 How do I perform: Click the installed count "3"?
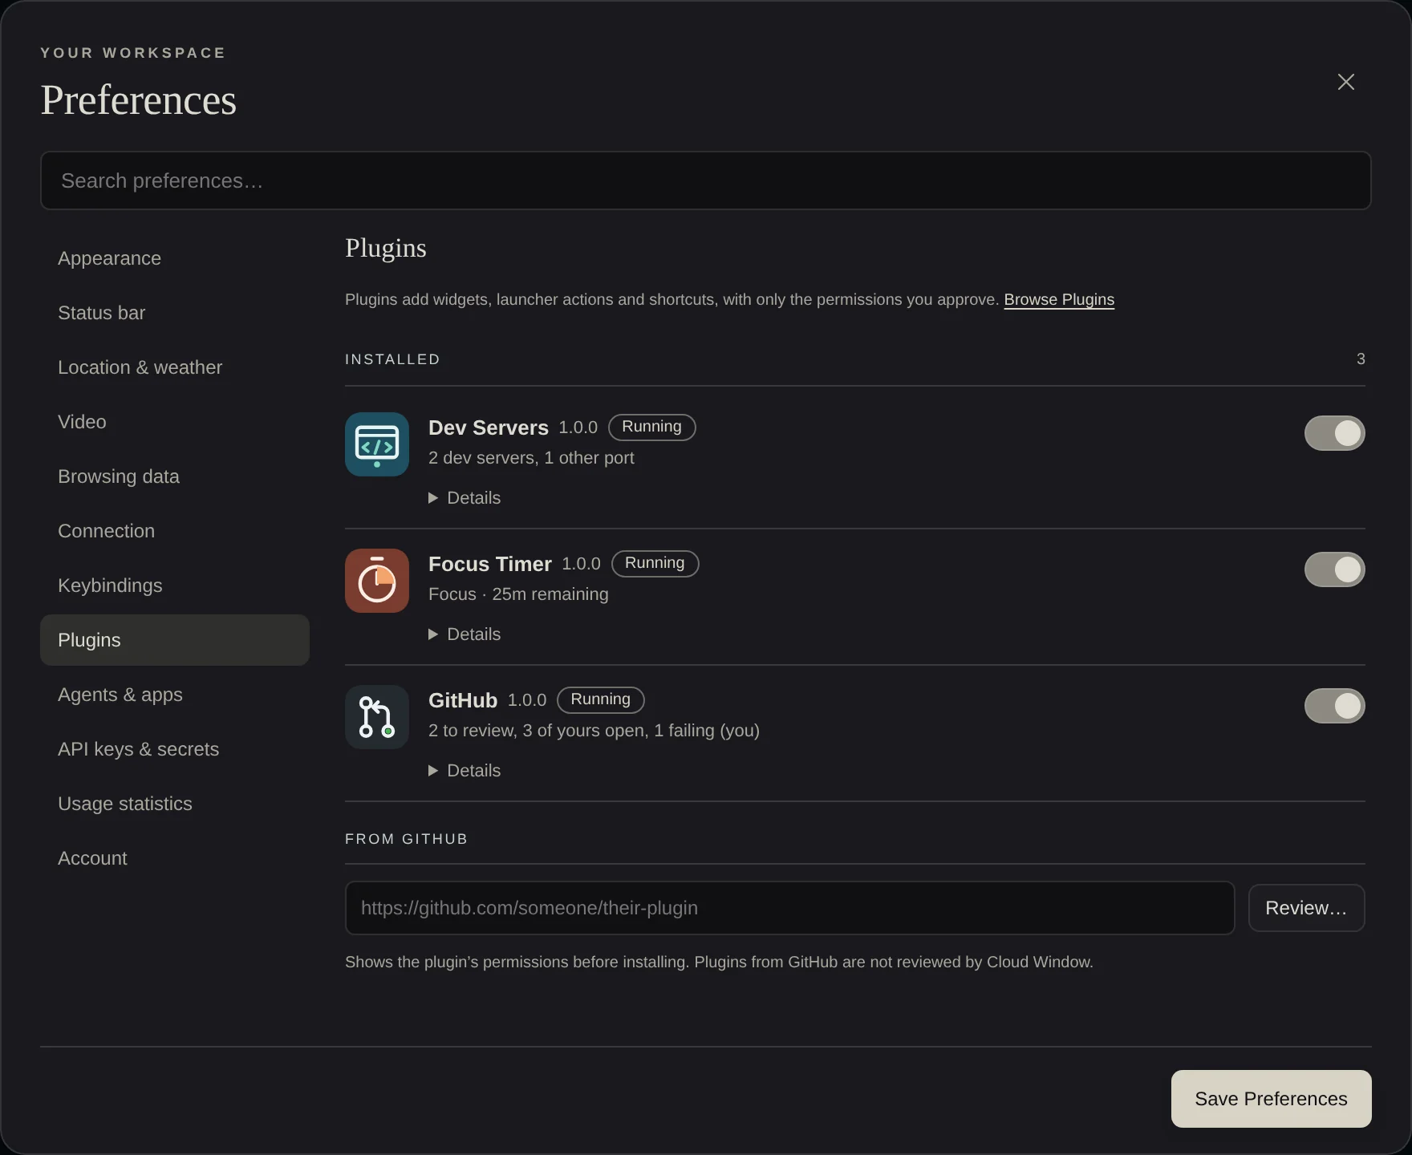[1361, 359]
